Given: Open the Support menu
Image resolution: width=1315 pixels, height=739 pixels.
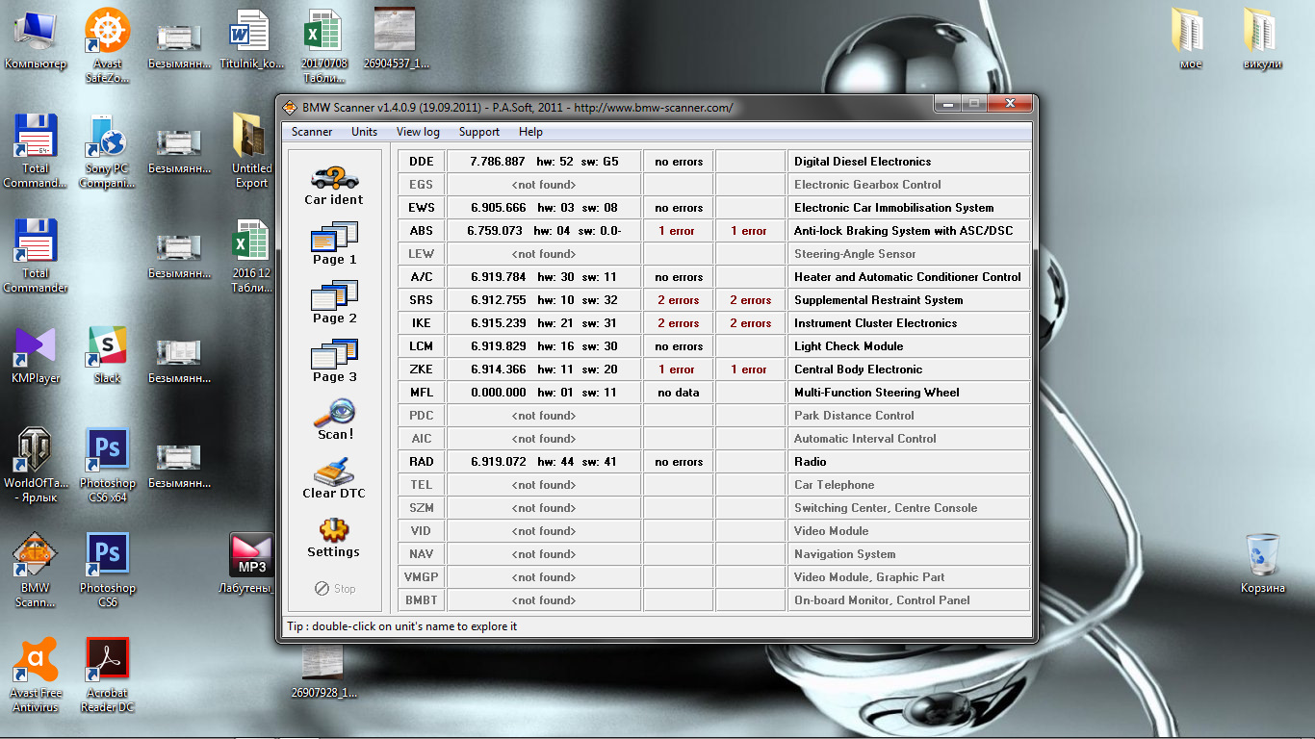Looking at the screenshot, I should (478, 132).
